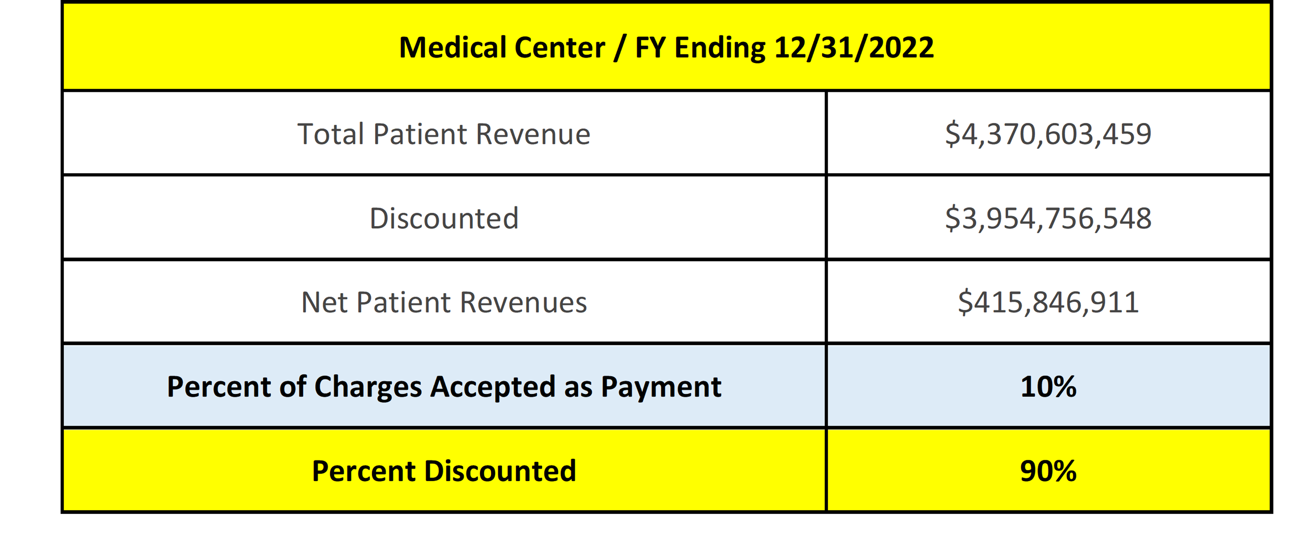Click the 10% value cell
This screenshot has height=536, width=1313.
pyautogui.click(x=1049, y=386)
